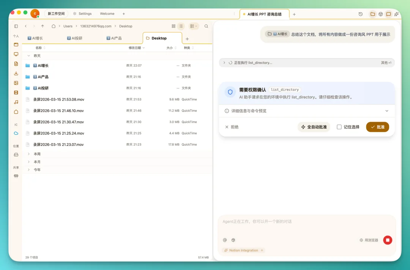Click the Notion Integration chip below the input
Screen dimensions: 410x270
tap(243, 250)
